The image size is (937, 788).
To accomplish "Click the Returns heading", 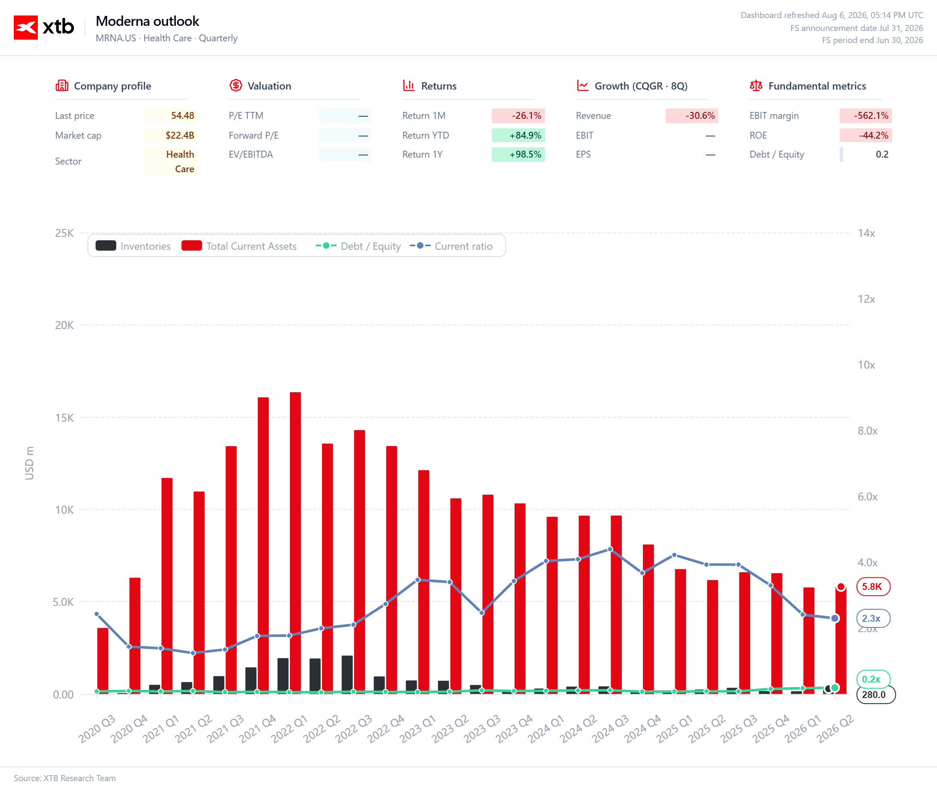I will (x=439, y=86).
